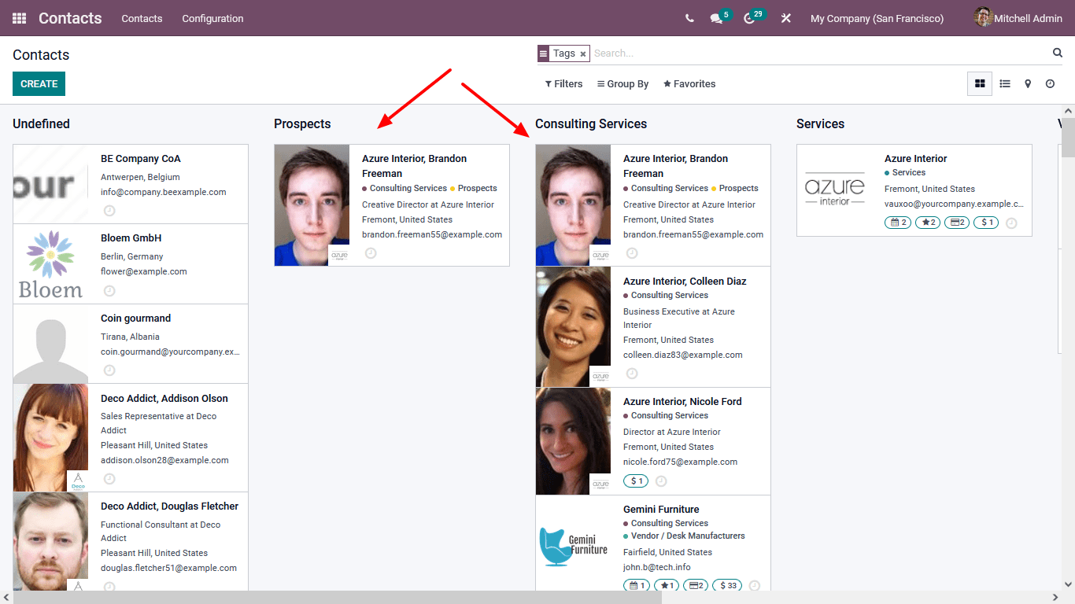Image resolution: width=1075 pixels, height=604 pixels.
Task: Click activity clock on Nicole Ford card
Action: pos(661,481)
